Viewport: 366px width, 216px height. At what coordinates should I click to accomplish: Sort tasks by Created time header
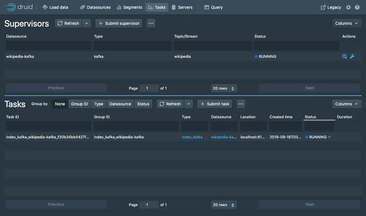click(281, 117)
